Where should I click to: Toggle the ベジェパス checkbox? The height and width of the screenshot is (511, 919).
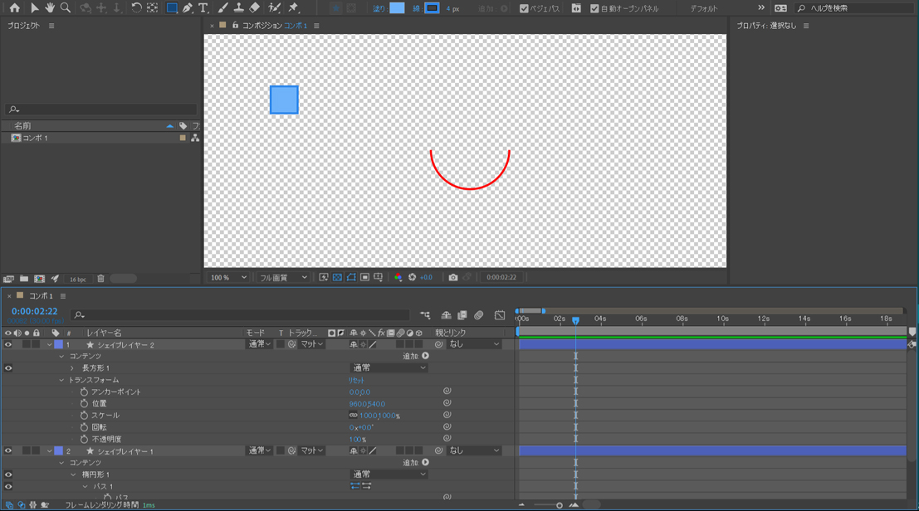pyautogui.click(x=524, y=9)
